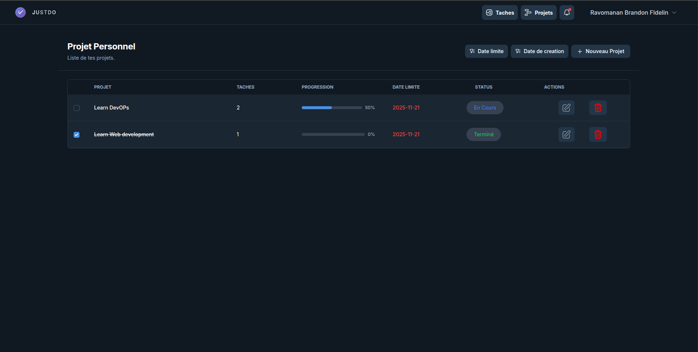Open the Learn Web development project name
The image size is (698, 352).
tap(124, 134)
